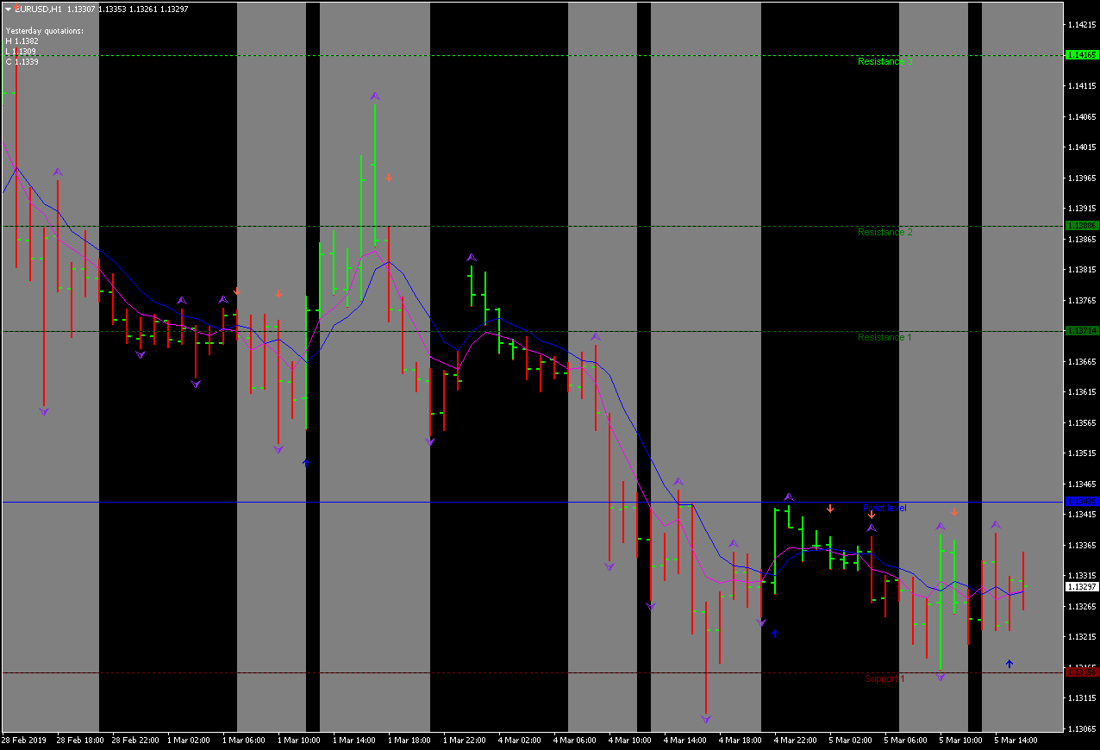Click the purple up-arrow signal near 4 Mar 22:00

pos(789,496)
